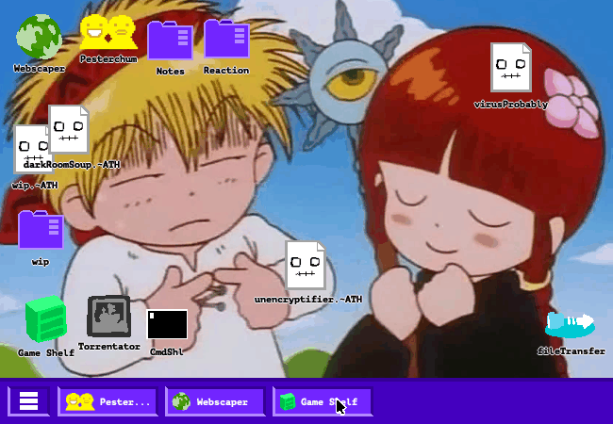Click the 'unencryptifier.~ATH' filename label
The image size is (613, 424).
pyautogui.click(x=308, y=299)
